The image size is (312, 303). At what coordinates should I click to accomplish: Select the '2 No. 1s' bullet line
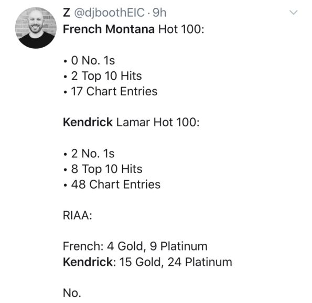(89, 154)
